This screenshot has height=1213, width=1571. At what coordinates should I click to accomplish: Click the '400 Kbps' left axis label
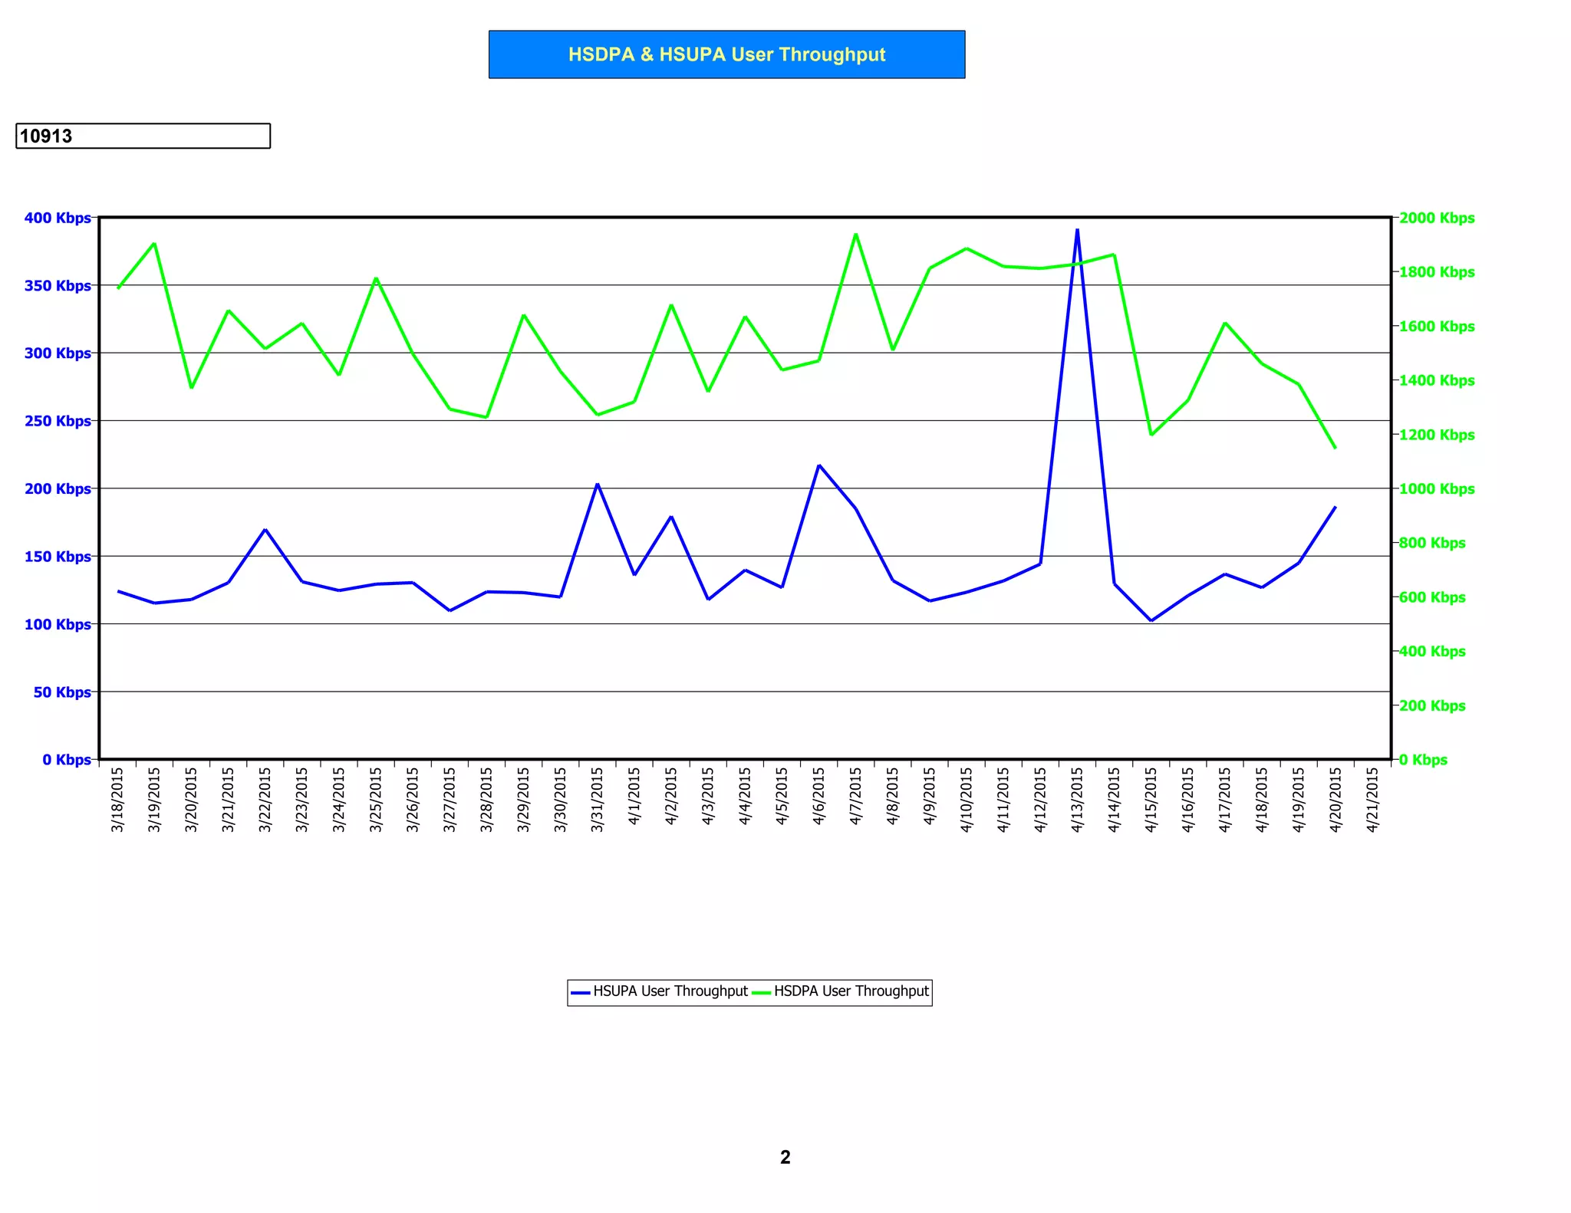tap(58, 218)
